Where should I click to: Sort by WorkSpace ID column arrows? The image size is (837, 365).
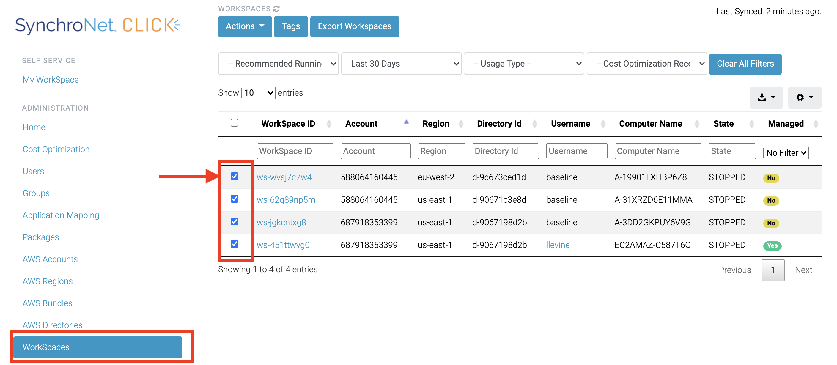tap(329, 124)
